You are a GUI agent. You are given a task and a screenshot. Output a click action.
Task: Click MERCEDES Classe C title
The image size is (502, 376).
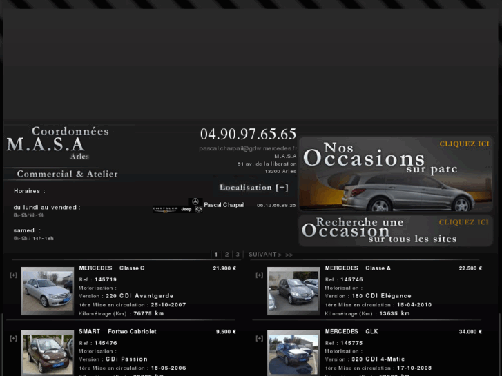click(x=112, y=268)
